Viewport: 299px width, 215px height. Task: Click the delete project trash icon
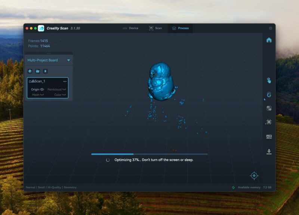click(x=45, y=71)
